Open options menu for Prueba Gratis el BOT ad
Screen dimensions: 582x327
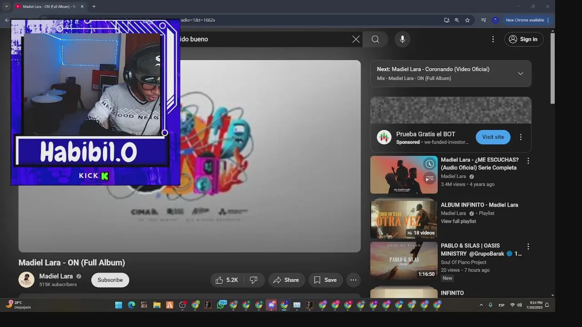click(521, 137)
